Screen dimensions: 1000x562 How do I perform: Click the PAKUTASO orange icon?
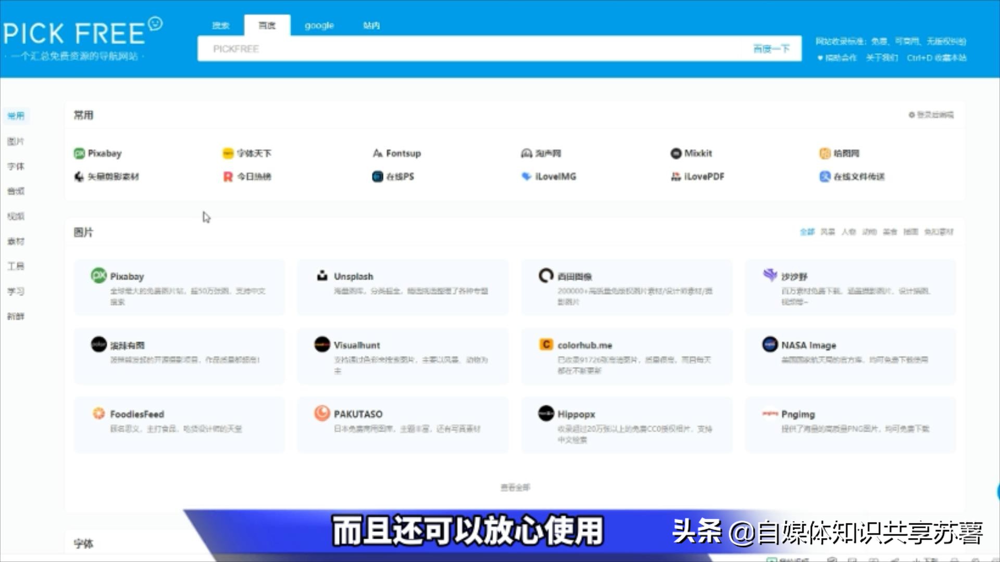(321, 413)
